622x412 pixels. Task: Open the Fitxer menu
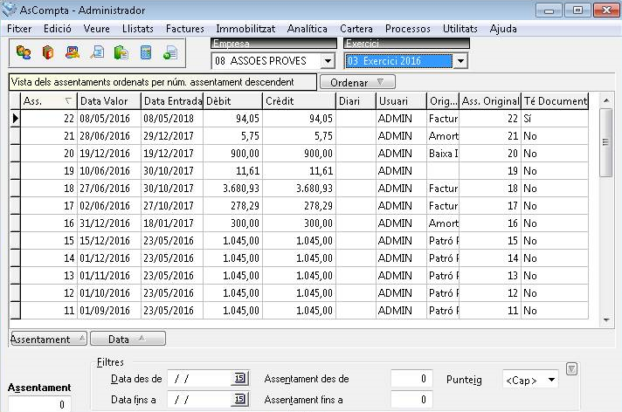pyautogui.click(x=19, y=29)
